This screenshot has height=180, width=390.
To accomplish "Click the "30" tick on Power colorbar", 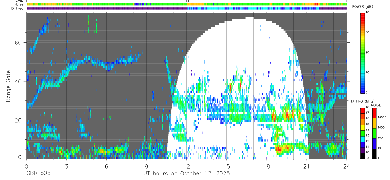I will pyautogui.click(x=367, y=33).
